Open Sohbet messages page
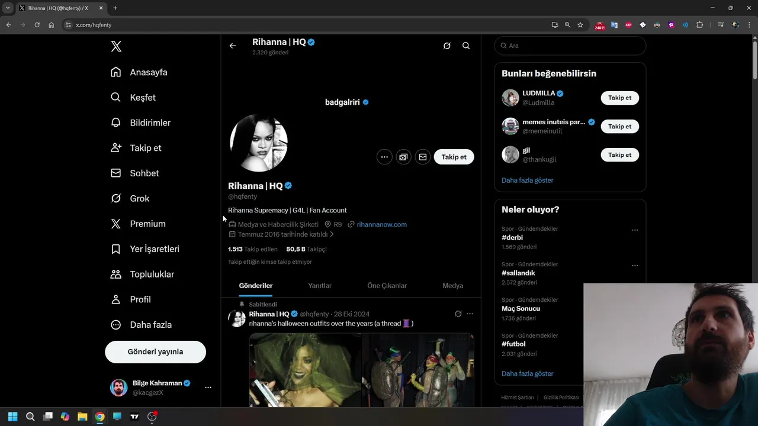This screenshot has width=758, height=426. (135, 173)
